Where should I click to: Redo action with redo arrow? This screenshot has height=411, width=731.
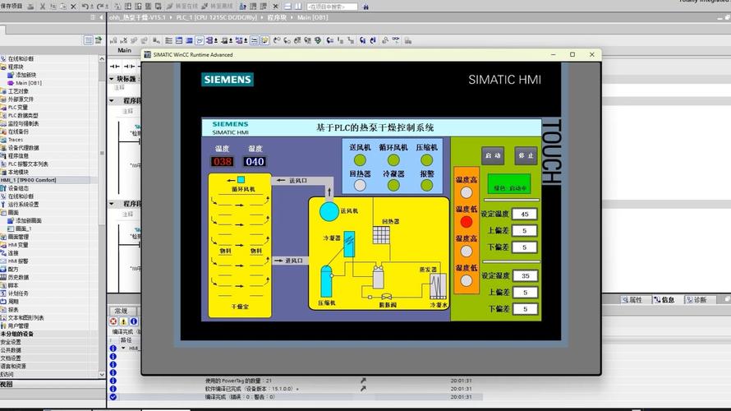pos(100,7)
